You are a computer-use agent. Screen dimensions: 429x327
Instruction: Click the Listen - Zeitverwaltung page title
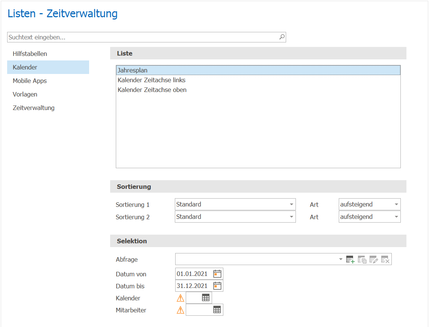63,14
